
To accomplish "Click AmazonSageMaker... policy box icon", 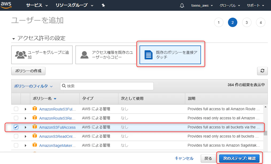I will pyautogui.click(x=35, y=145).
